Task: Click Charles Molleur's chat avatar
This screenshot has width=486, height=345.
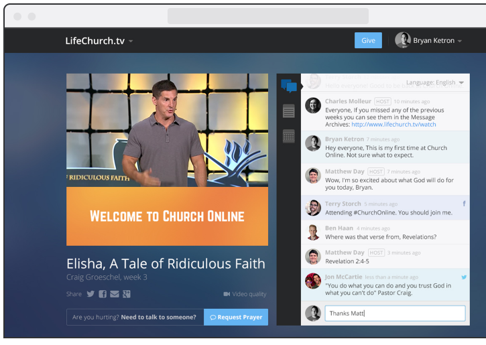Action: (313, 105)
